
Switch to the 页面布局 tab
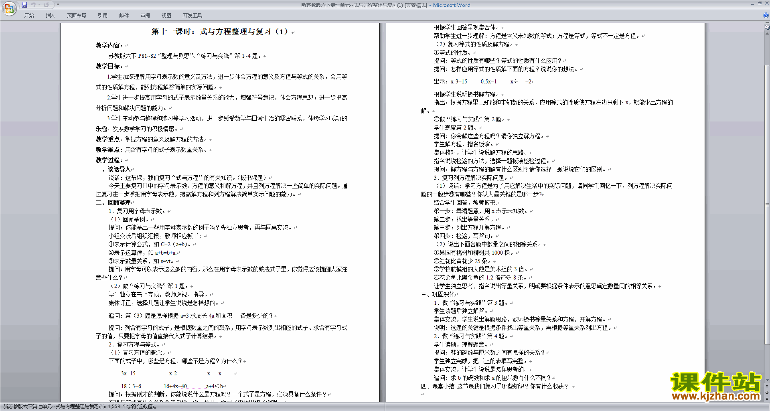click(77, 15)
